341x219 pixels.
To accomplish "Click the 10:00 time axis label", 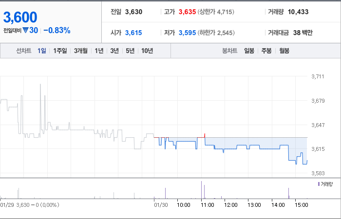I will tap(184, 205).
